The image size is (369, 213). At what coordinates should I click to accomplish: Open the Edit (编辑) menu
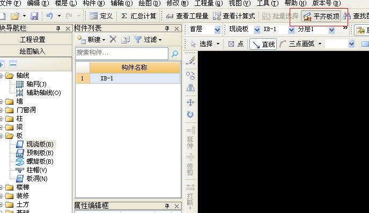38,3
